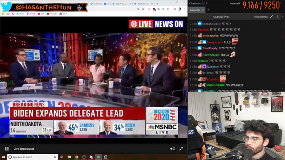
Task: Open Google Chrome from the taskbar
Action: pyautogui.click(x=77, y=157)
